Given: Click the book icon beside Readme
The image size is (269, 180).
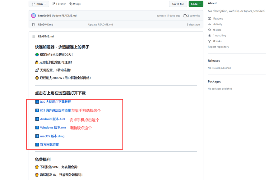Looking at the screenshot, I should click(210, 19).
